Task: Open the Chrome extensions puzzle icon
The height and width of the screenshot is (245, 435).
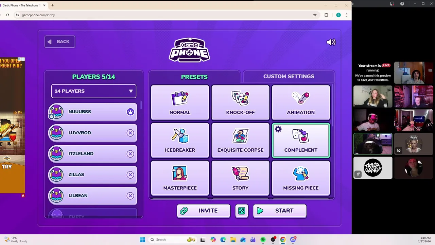Action: click(326, 15)
